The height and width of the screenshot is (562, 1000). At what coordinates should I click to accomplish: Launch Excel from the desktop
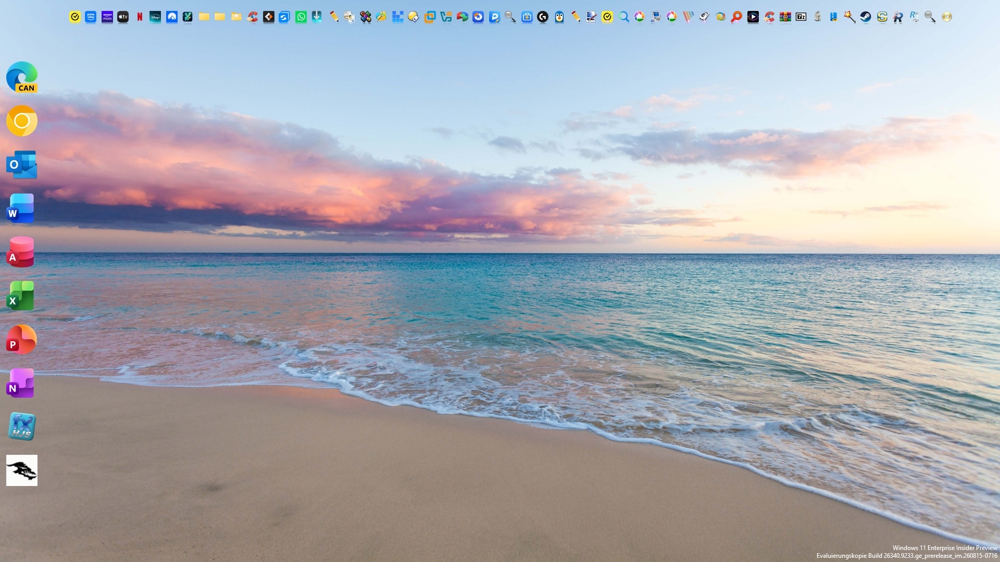click(x=21, y=296)
